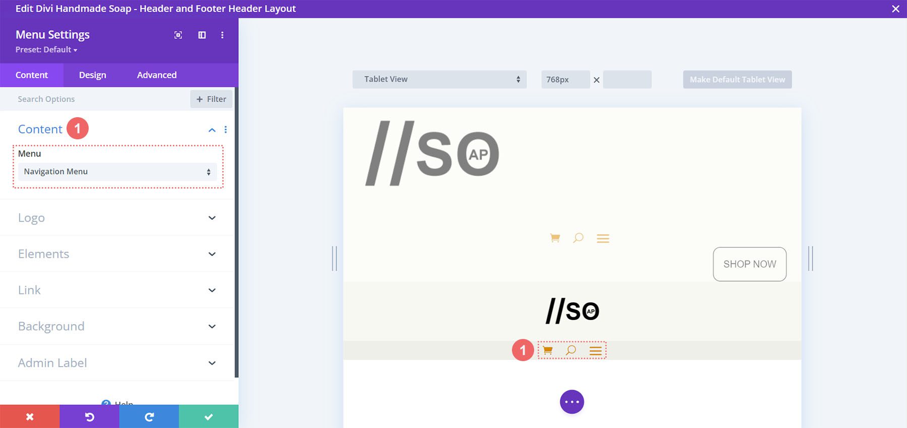The height and width of the screenshot is (428, 907).
Task: Switch to the Design tab
Action: pyautogui.click(x=93, y=75)
